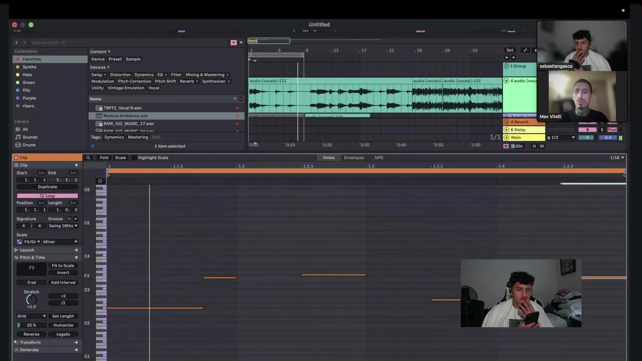Click the Clip view icon in orange header
This screenshot has width=642, height=361.
pos(16,157)
